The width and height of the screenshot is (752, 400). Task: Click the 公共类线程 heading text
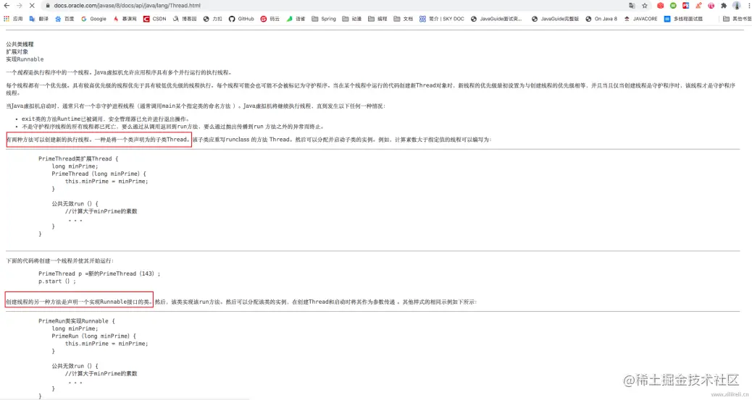click(20, 44)
